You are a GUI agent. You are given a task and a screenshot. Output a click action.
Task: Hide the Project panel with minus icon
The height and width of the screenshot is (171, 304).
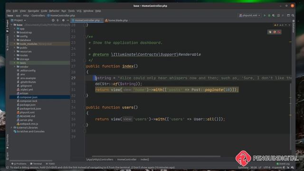pyautogui.click(x=67, y=20)
